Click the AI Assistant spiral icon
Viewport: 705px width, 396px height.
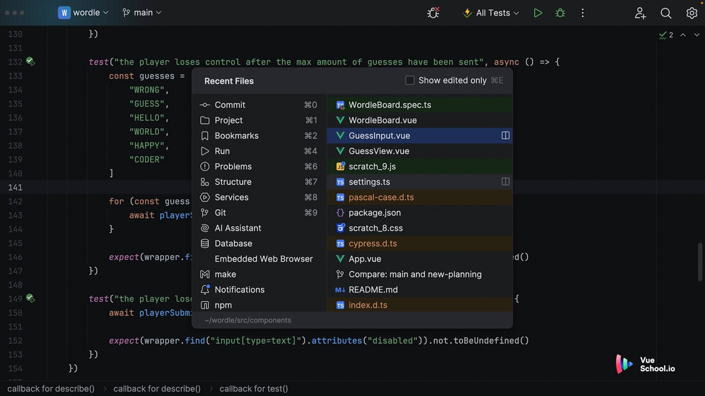[x=205, y=228]
